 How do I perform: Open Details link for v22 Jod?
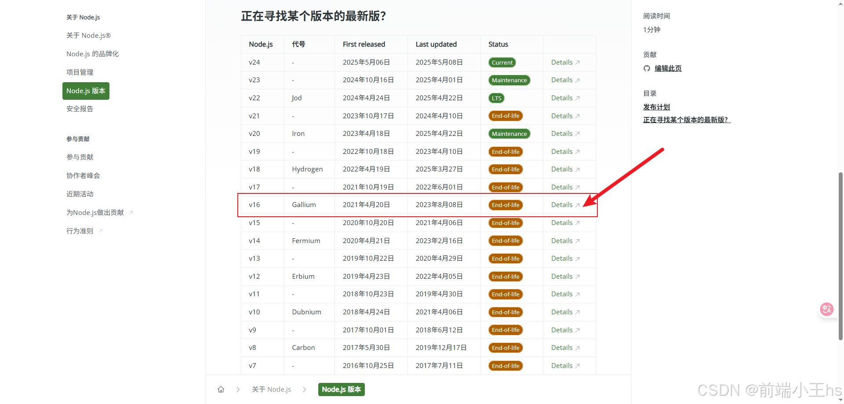coord(565,98)
